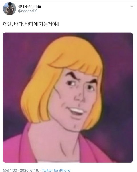Open the Twitter for iPhone source link
The height and width of the screenshot is (172, 137).
[56, 170]
